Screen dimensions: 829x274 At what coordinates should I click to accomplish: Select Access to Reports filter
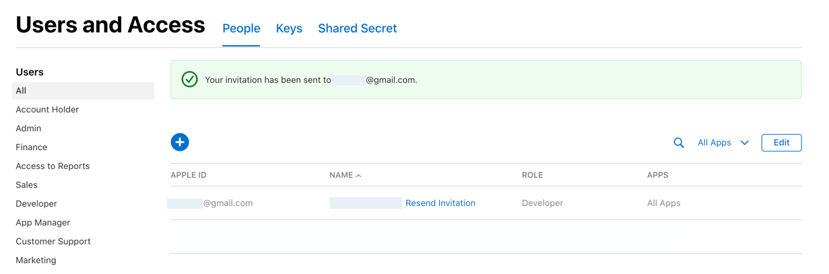(53, 166)
